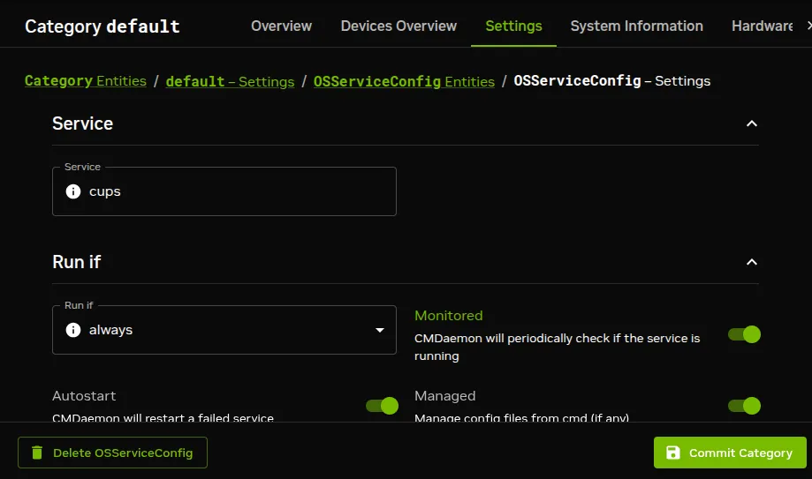Viewport: 812px width, 479px height.
Task: Click the 'CMDaemon will periodically check' description
Action: 557,347
